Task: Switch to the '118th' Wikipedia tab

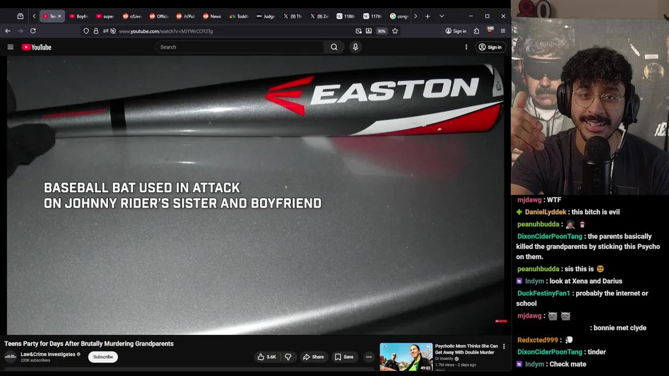Action: (345, 16)
